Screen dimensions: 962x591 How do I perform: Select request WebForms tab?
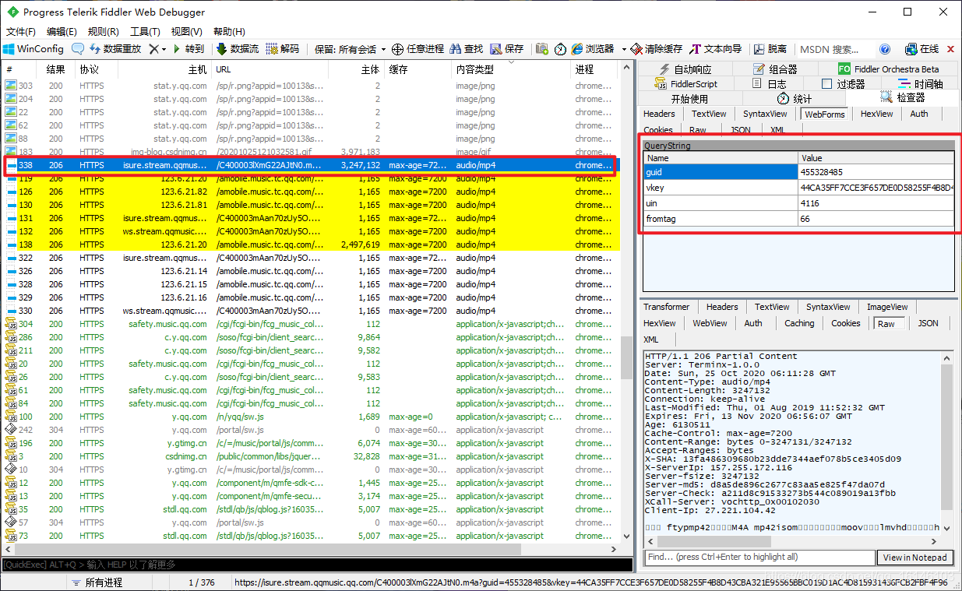(825, 114)
